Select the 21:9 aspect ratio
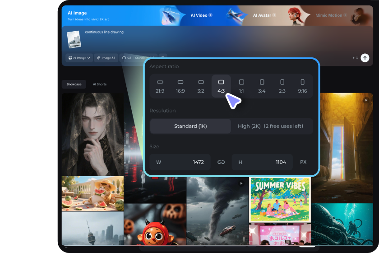This screenshot has width=379, height=253. point(160,86)
